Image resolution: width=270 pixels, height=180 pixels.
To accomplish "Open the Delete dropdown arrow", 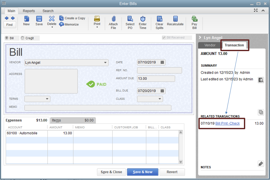I will [52, 27].
